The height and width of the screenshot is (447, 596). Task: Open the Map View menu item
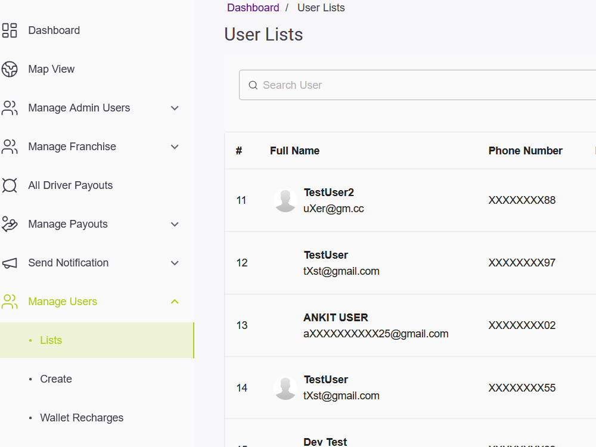tap(51, 69)
